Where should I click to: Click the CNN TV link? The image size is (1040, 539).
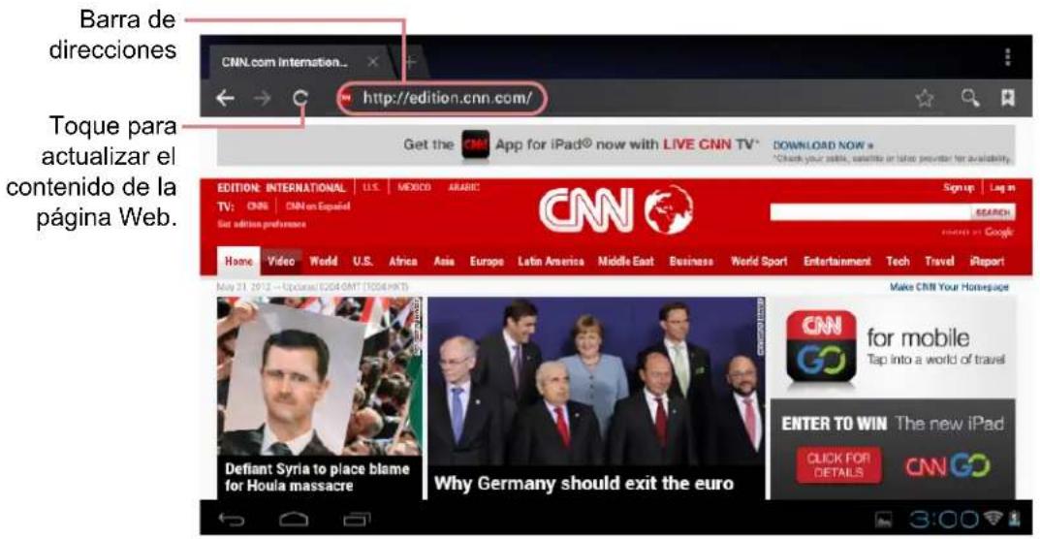257,206
